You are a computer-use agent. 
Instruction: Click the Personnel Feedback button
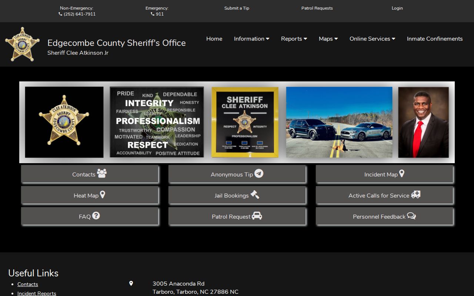(384, 216)
